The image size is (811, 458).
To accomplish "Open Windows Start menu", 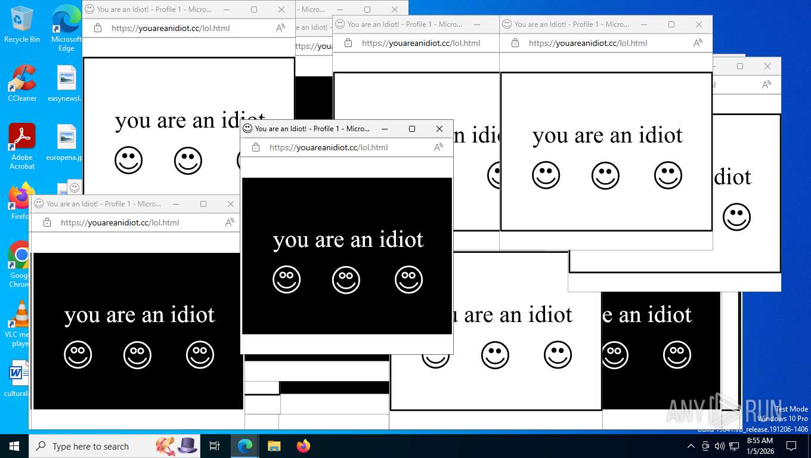I will tap(14, 446).
